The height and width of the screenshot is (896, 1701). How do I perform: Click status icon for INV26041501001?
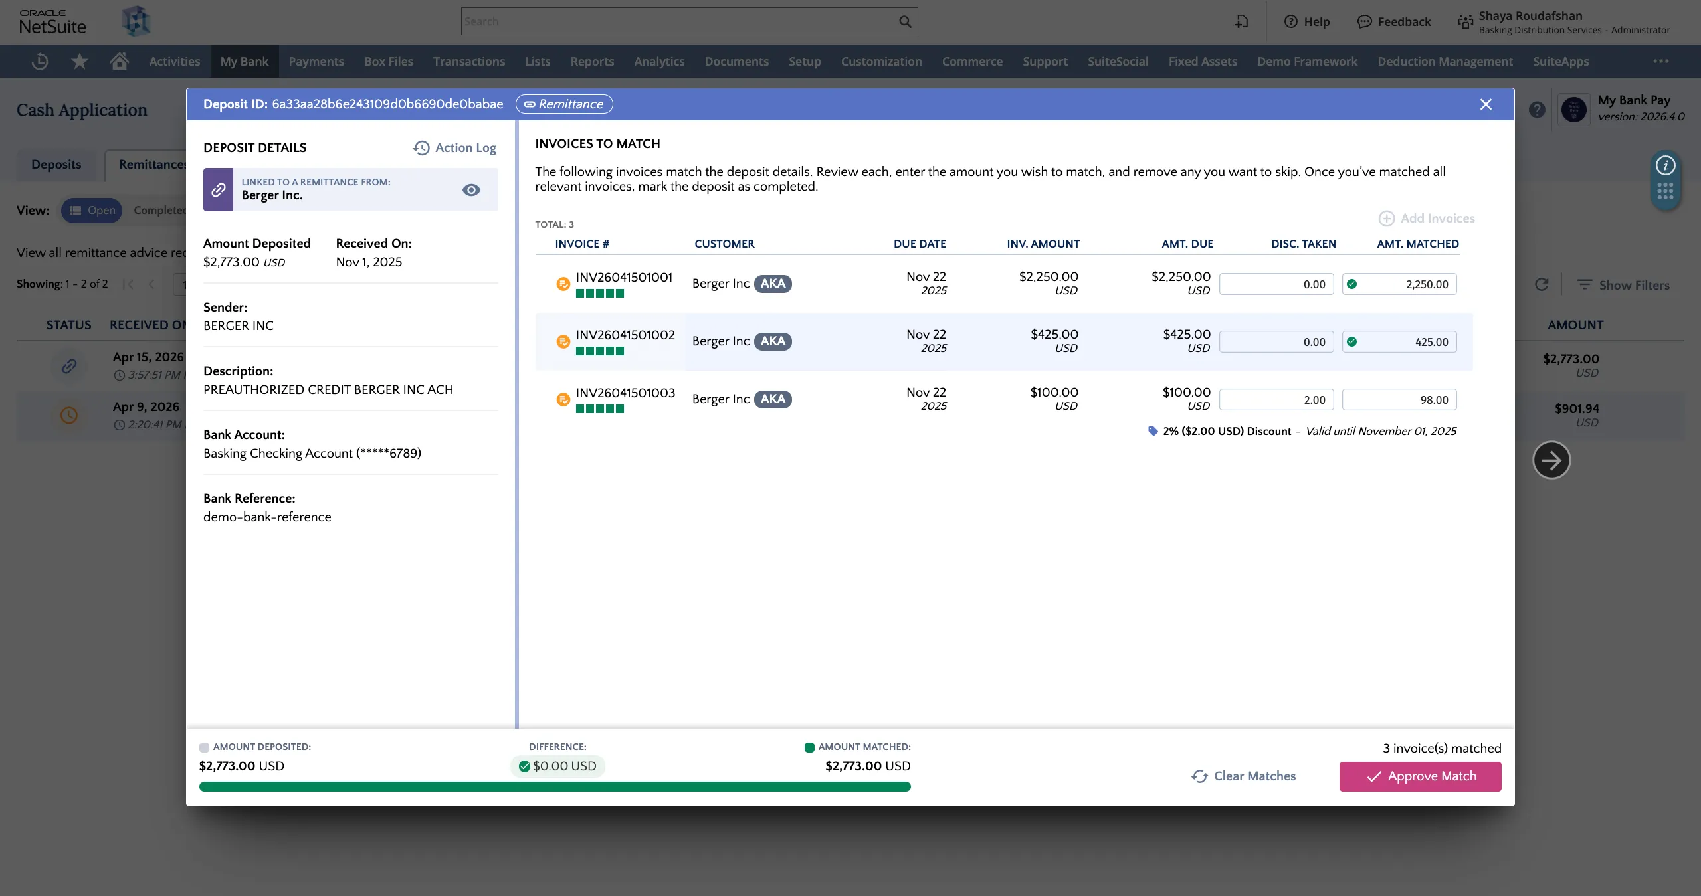[x=563, y=284]
